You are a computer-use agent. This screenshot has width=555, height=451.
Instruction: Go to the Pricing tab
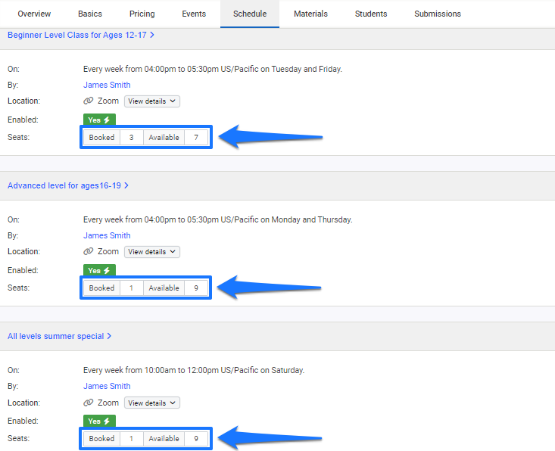point(142,14)
